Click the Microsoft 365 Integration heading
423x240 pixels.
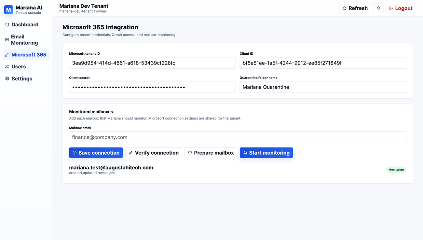pos(100,27)
